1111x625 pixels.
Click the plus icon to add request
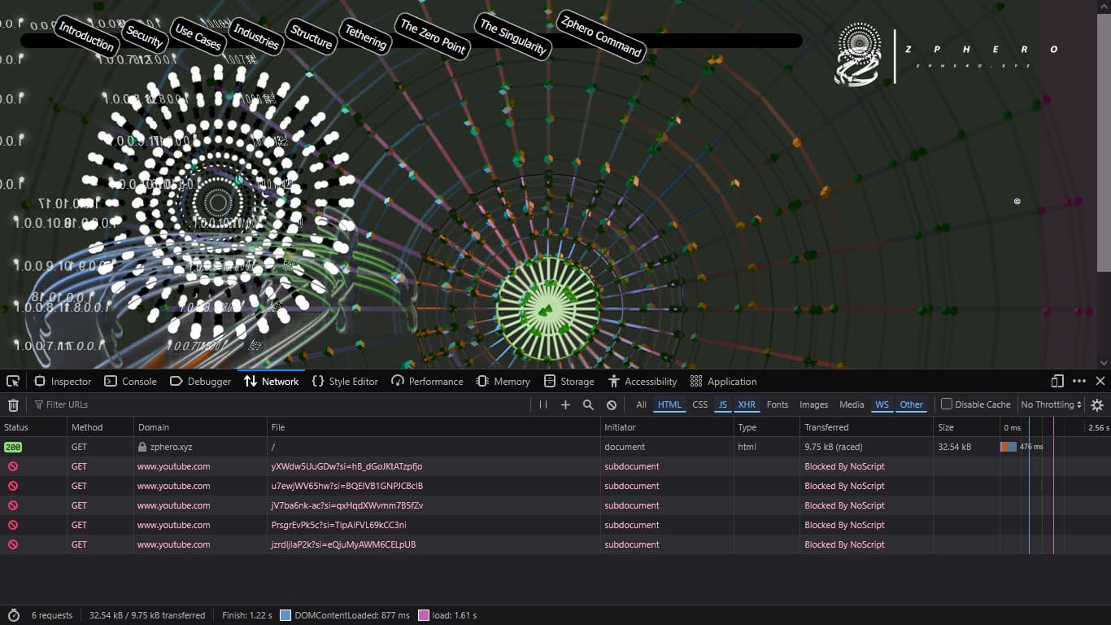(x=565, y=404)
